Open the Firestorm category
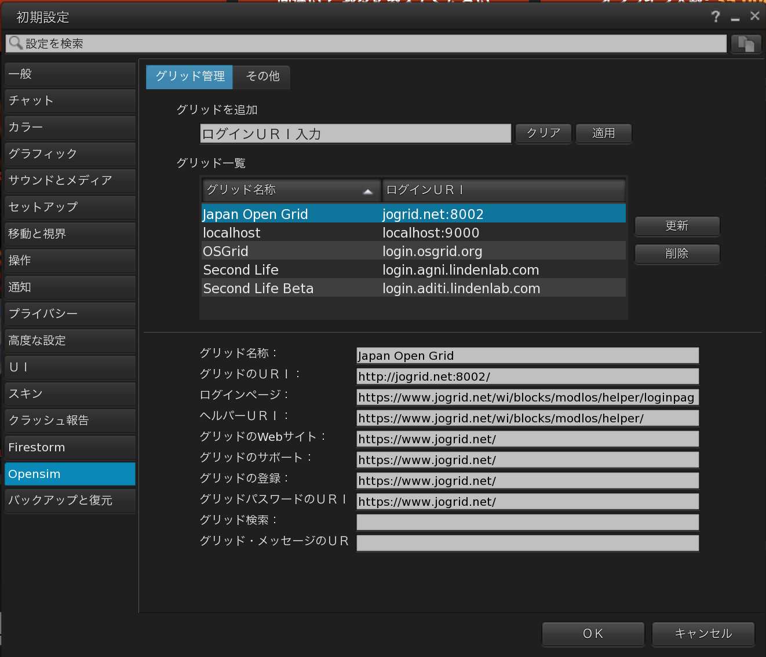The height and width of the screenshot is (657, 766). 70,447
